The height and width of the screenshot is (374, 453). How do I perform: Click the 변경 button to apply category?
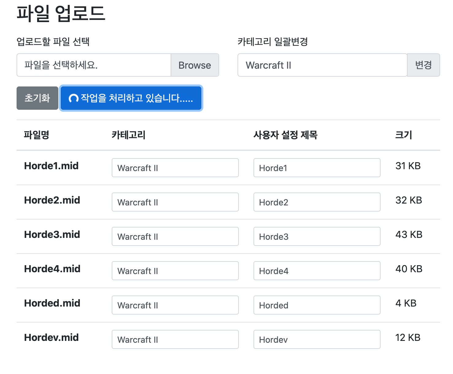pyautogui.click(x=423, y=65)
